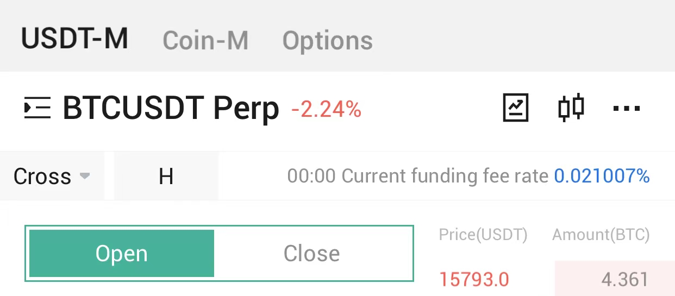675x296 pixels.
Task: Select the Open position toggle
Action: (x=122, y=254)
